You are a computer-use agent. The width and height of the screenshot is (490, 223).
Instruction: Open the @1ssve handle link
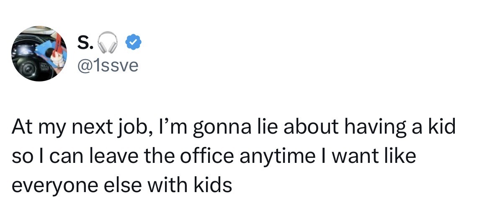pos(108,65)
